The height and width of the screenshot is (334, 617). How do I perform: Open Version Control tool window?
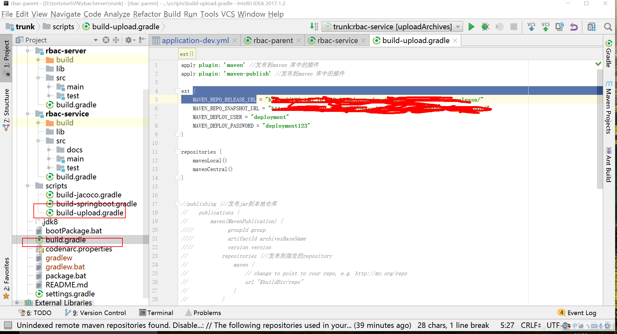click(x=95, y=313)
